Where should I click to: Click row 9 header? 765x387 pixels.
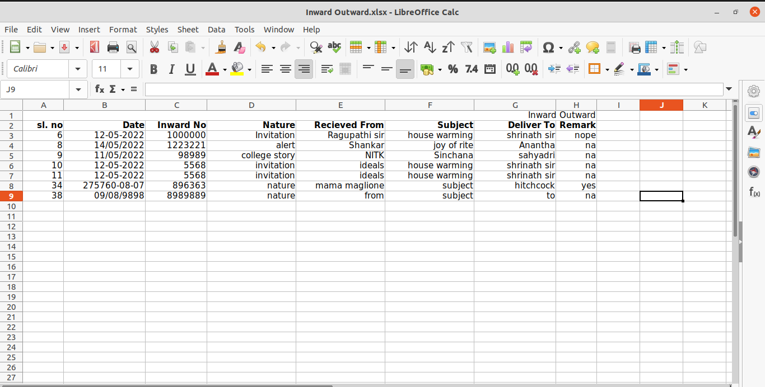11,196
